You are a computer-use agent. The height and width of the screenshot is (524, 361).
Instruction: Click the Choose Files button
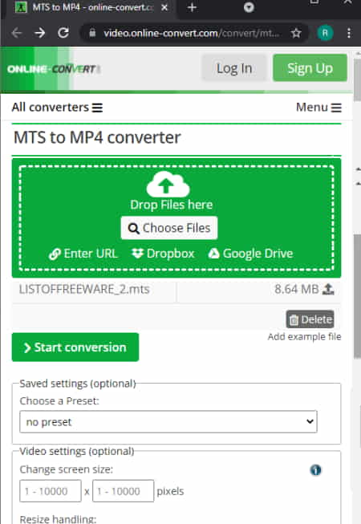(x=169, y=228)
